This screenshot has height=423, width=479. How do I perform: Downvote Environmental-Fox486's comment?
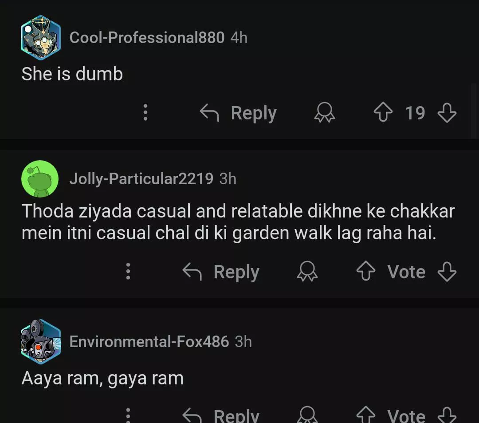coord(447,415)
